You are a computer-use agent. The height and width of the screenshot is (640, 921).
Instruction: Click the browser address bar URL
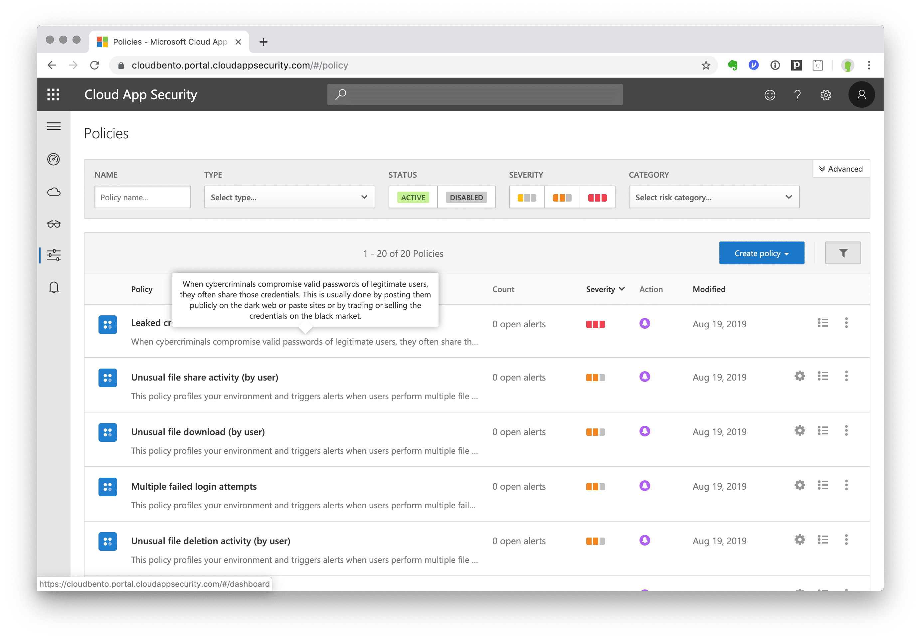coord(240,65)
